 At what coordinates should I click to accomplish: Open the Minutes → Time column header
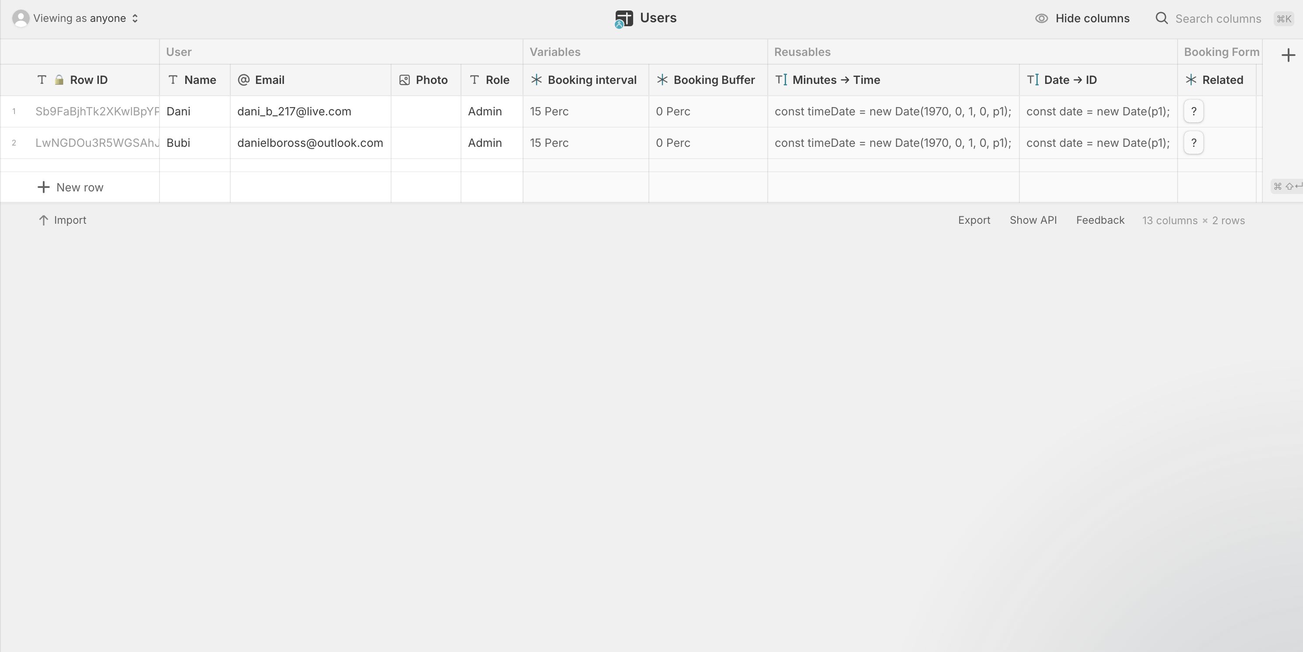[x=893, y=80]
